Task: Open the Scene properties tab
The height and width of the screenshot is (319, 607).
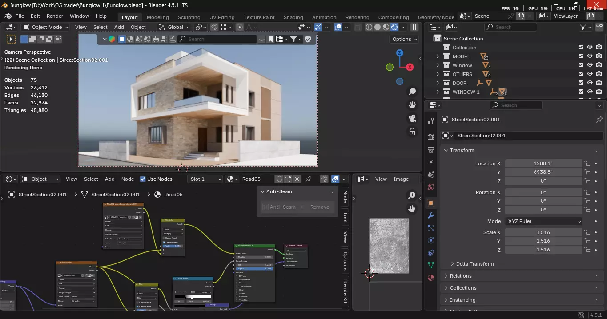Action: [430, 175]
